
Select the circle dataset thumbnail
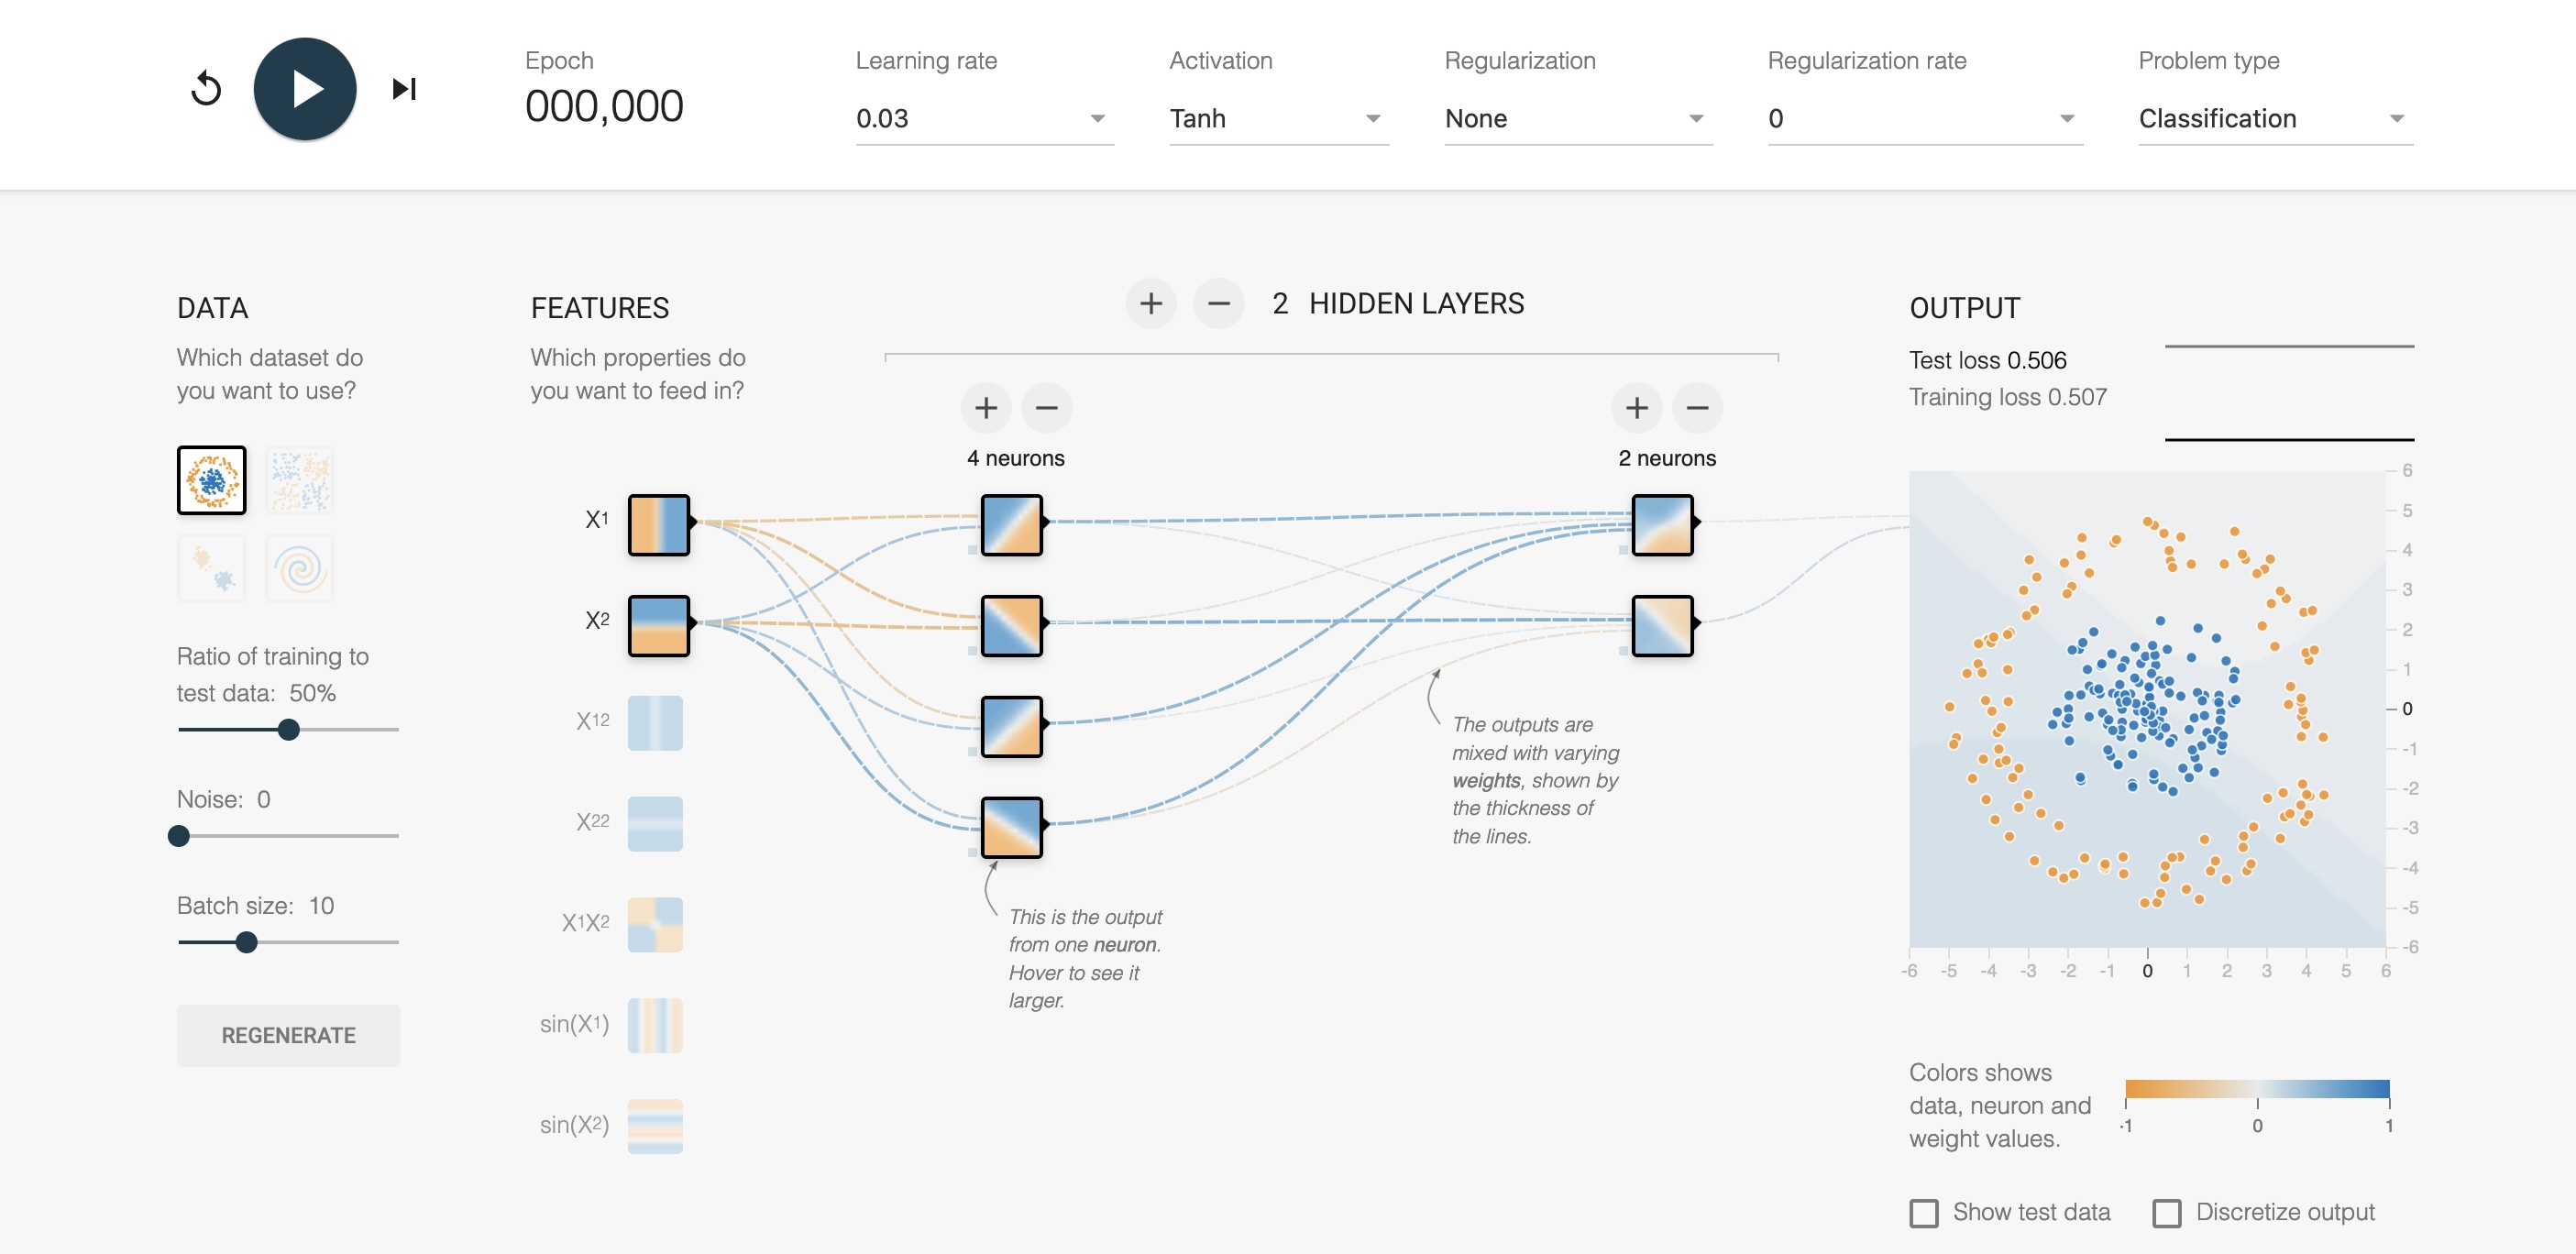click(211, 480)
